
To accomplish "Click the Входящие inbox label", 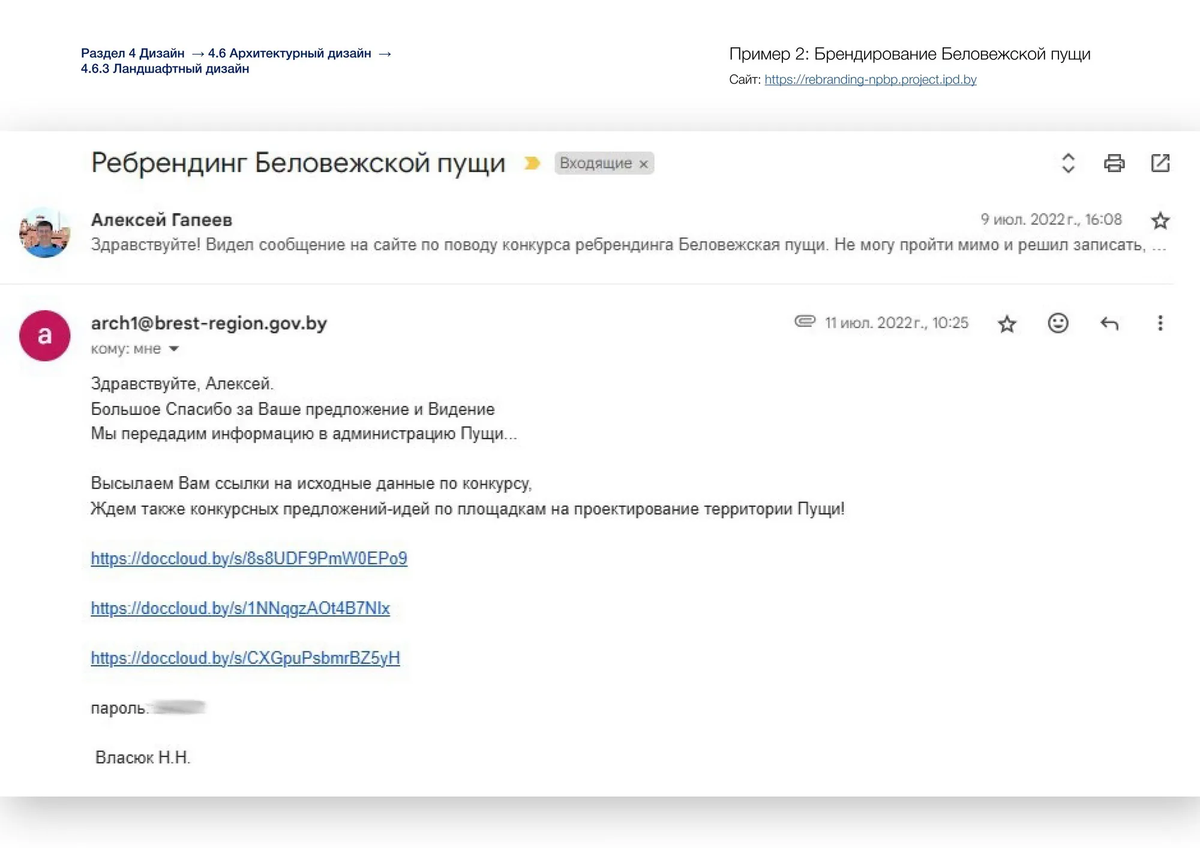I will pos(595,163).
